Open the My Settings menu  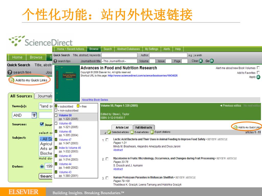click(x=151, y=49)
